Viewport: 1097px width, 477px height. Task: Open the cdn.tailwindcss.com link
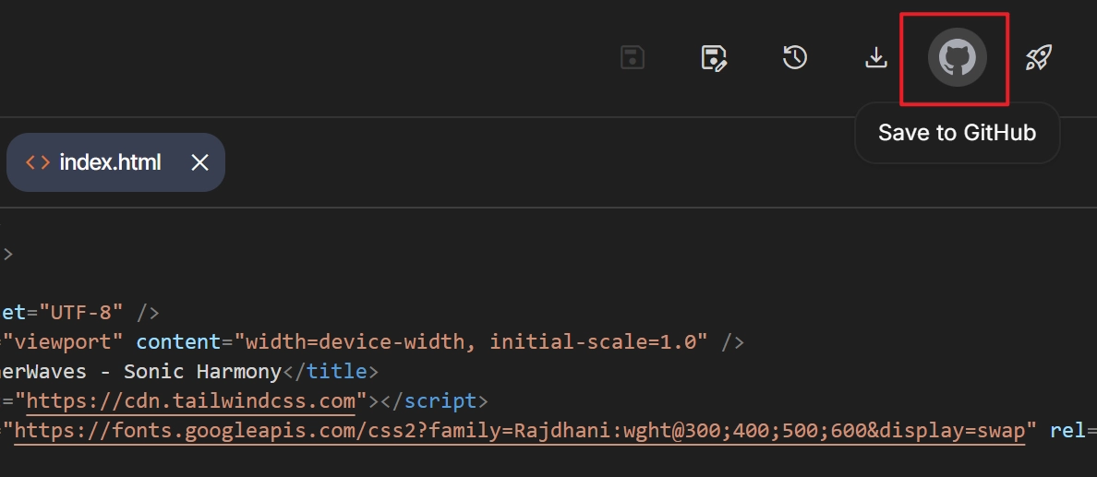[191, 401]
